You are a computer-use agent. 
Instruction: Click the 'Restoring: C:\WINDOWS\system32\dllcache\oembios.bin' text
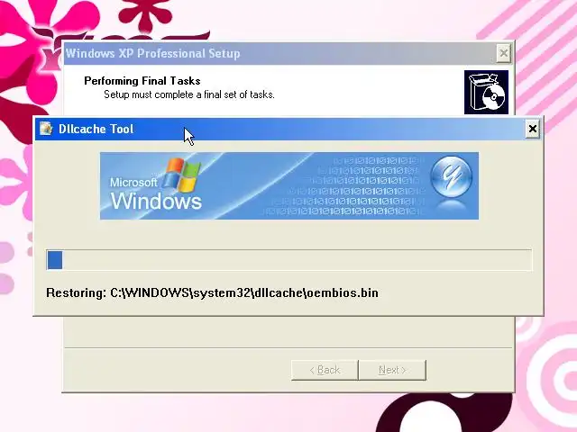(212, 292)
